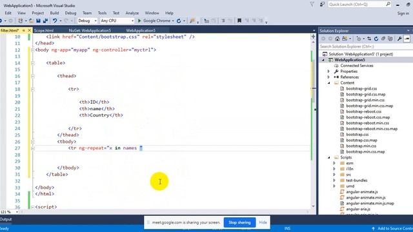Click the Show All Files icon
This screenshot has height=232, width=413.
[x=390, y=39]
